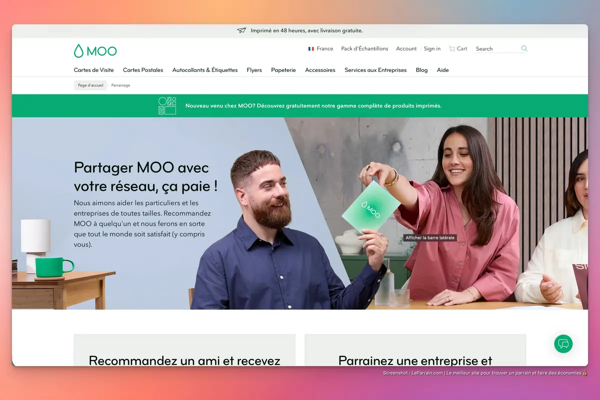The width and height of the screenshot is (600, 400).
Task: Click the MOO logo
Action: [95, 51]
